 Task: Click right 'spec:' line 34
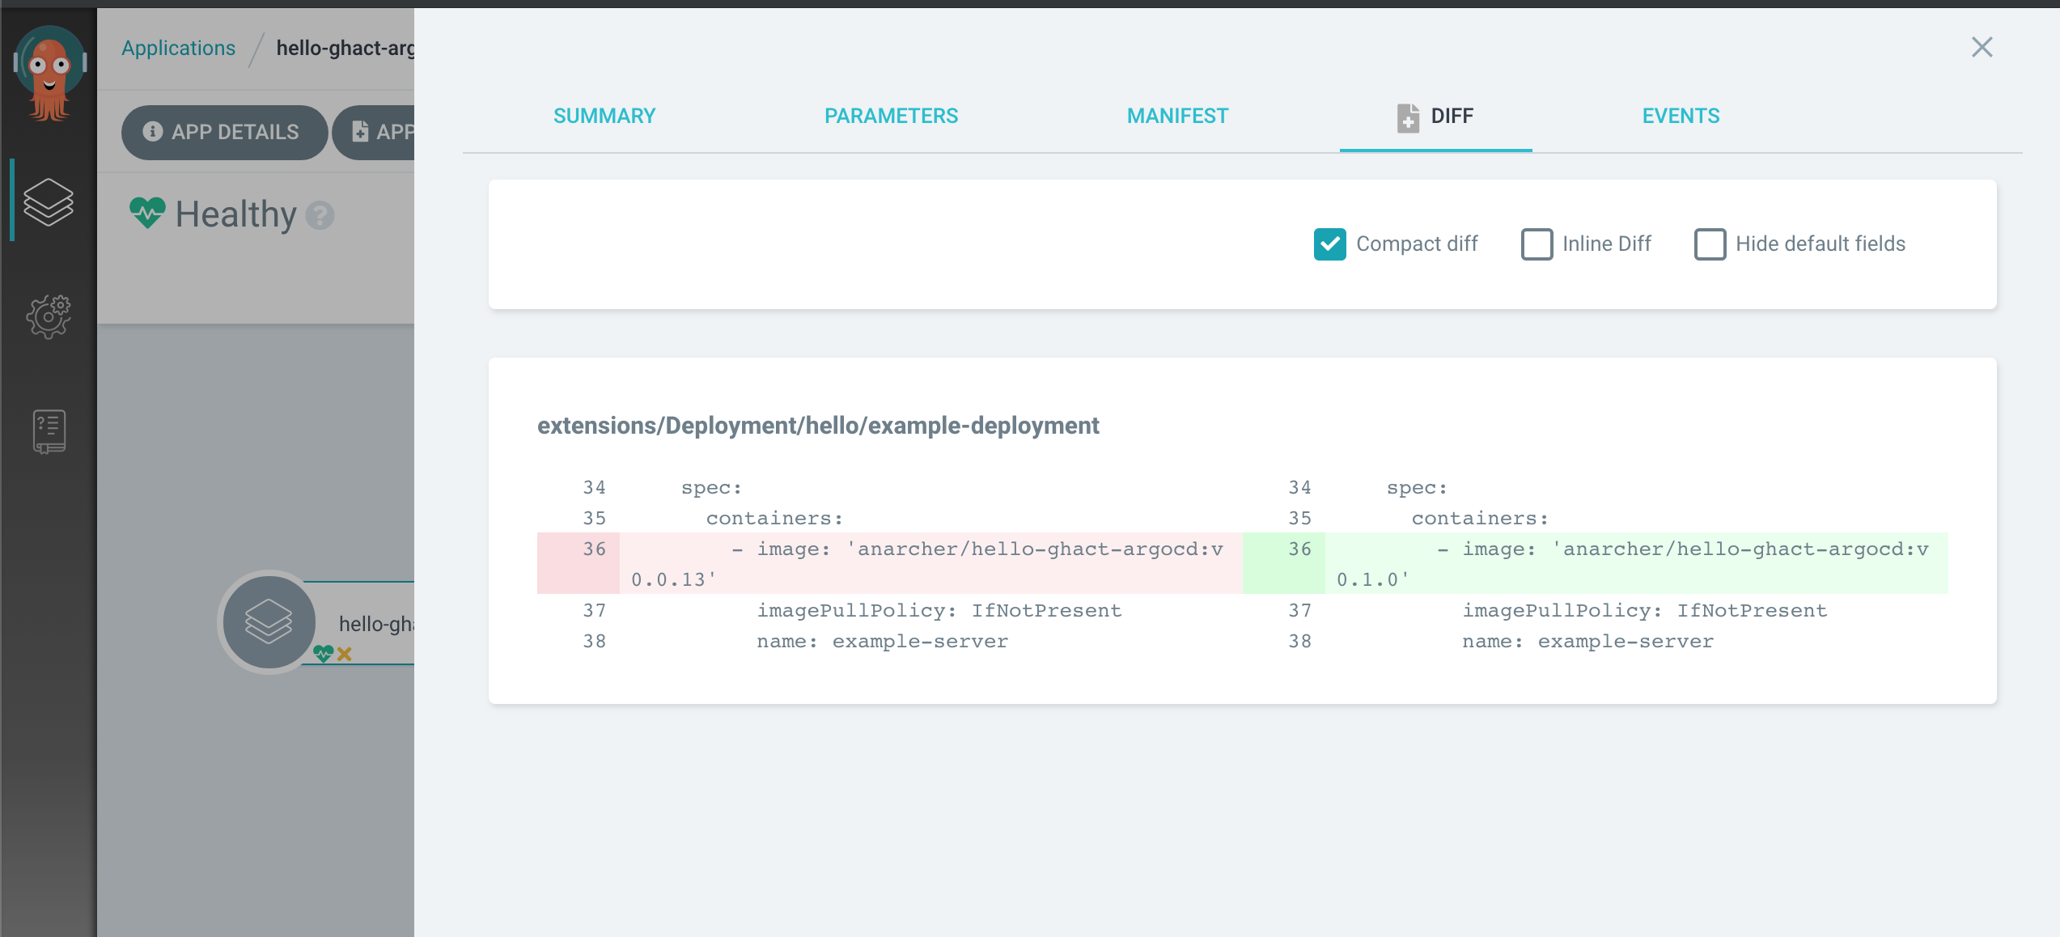[1417, 487]
